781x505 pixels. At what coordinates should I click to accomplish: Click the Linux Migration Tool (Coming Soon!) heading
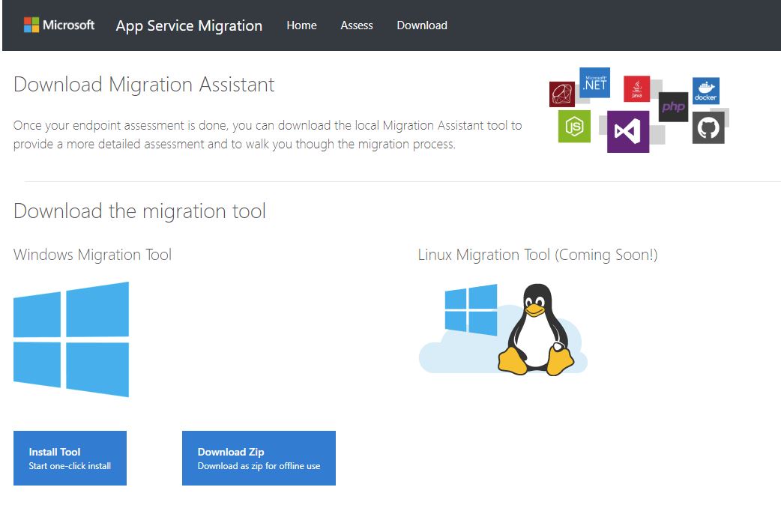537,255
